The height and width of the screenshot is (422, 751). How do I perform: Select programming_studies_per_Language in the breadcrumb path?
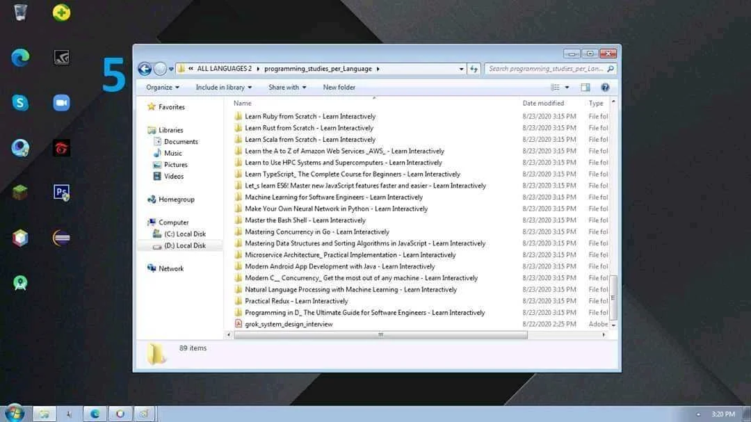pos(318,69)
